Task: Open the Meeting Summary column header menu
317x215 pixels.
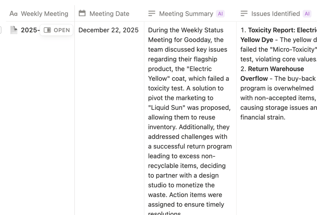Action: (186, 14)
